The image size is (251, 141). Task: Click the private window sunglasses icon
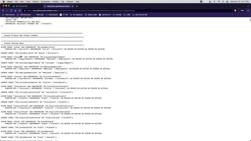pos(242,11)
